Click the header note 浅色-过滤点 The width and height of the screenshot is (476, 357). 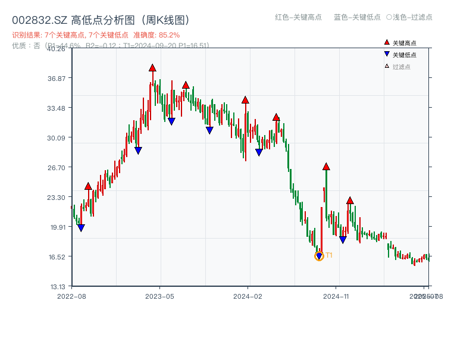(x=409, y=17)
